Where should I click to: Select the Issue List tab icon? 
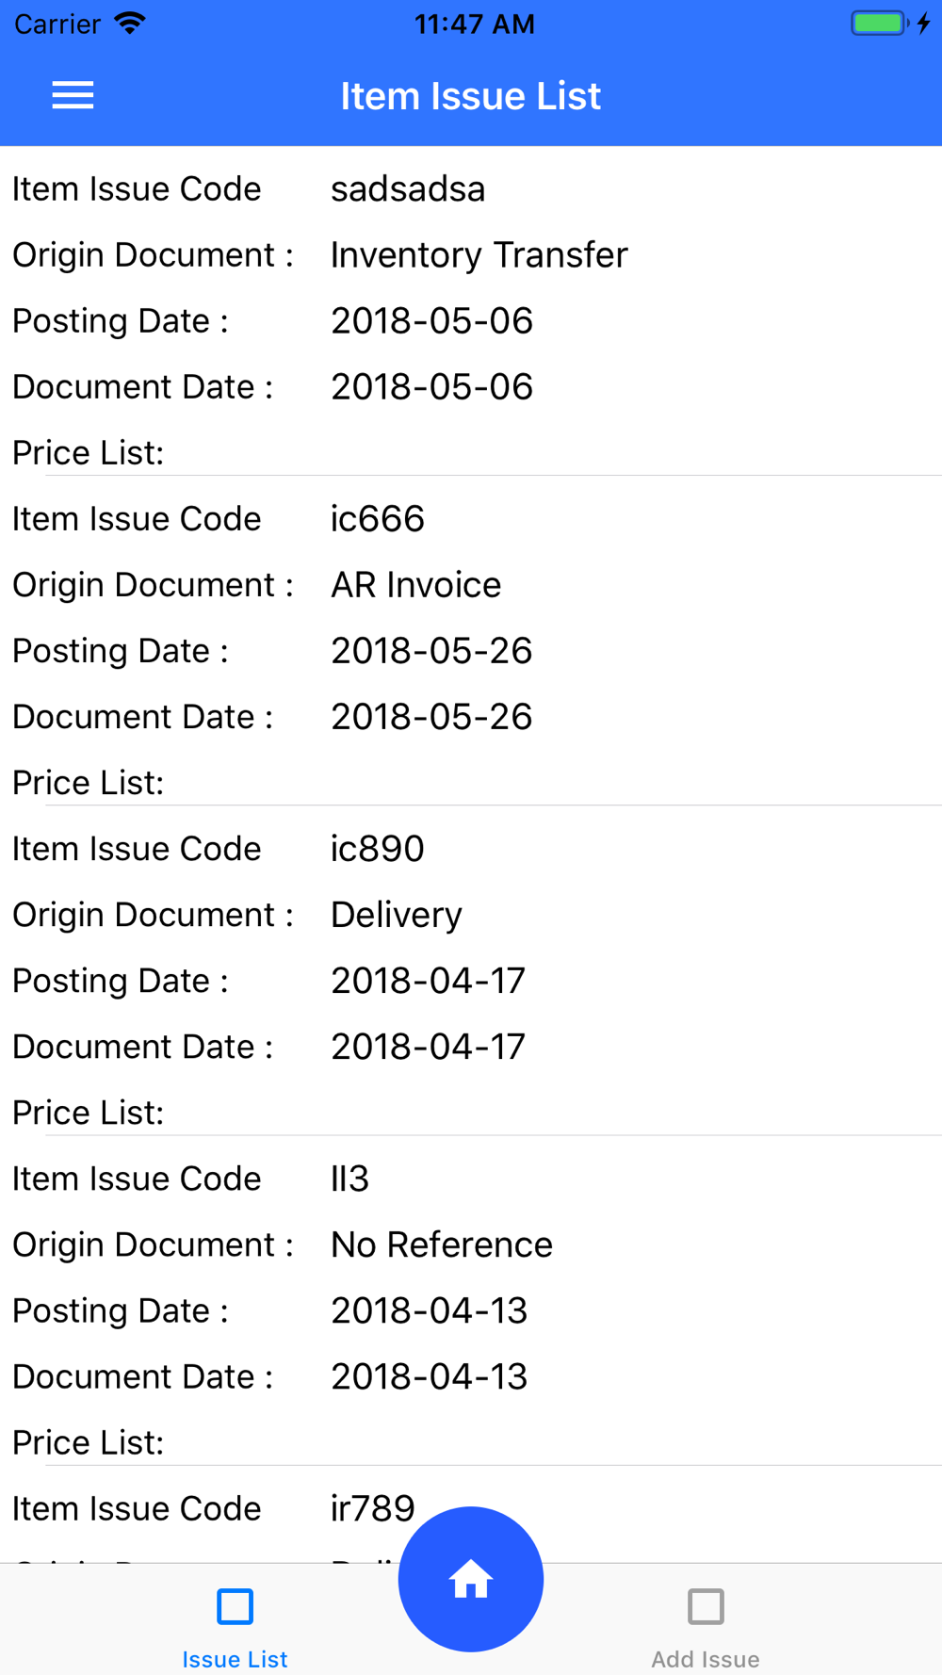tap(235, 1606)
